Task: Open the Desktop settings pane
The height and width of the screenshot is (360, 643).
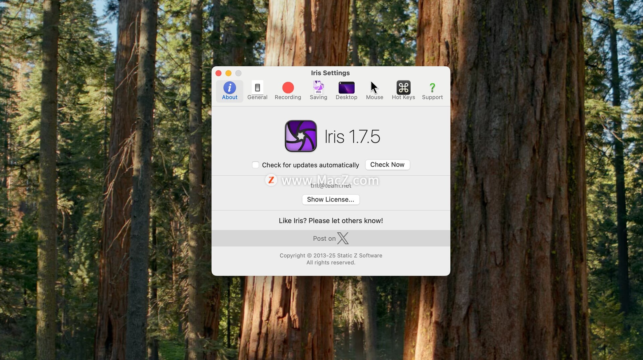Action: (x=346, y=91)
